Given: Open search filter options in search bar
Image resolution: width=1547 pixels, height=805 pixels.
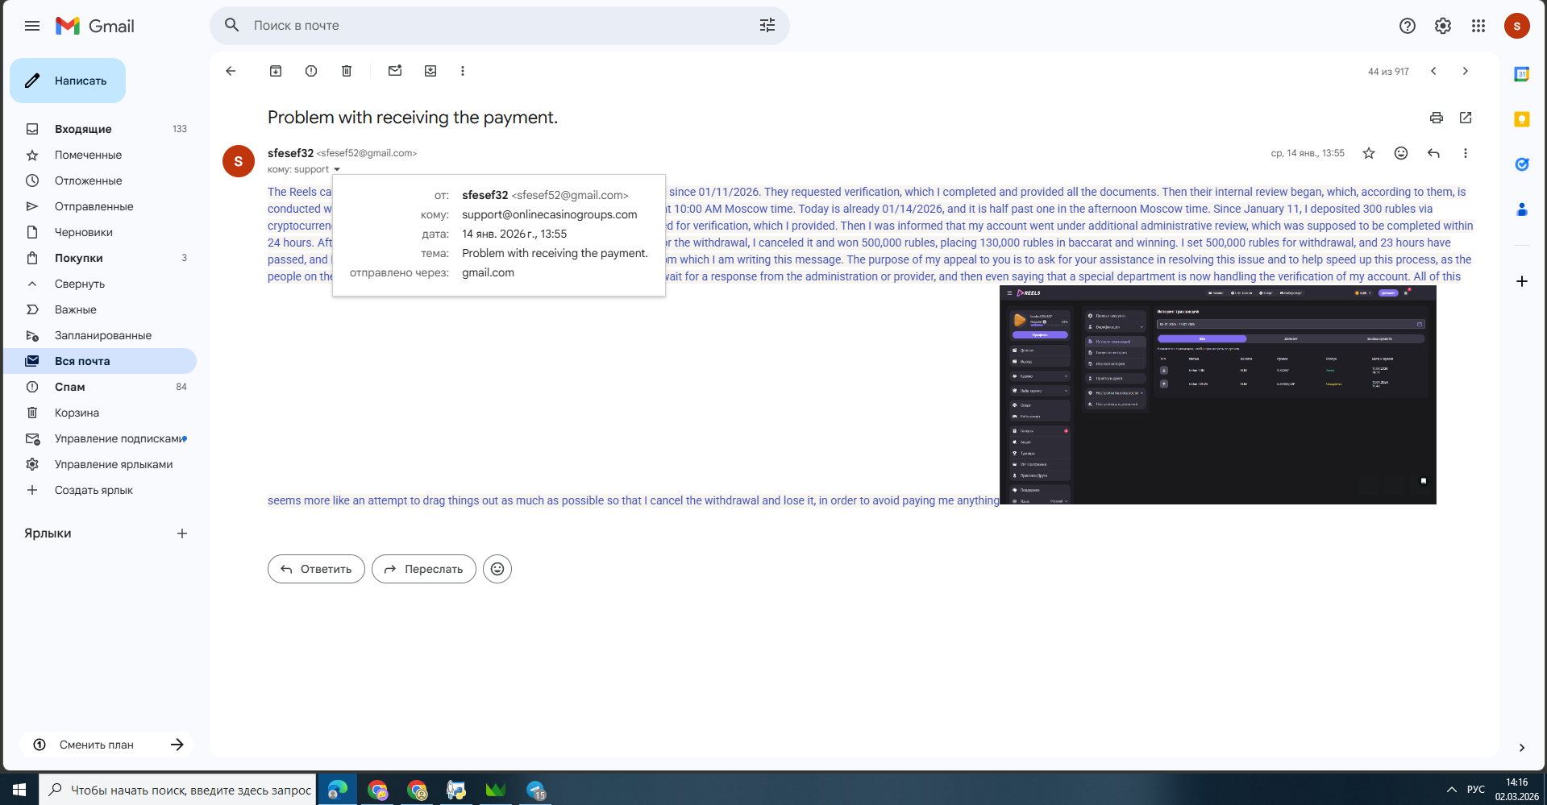Looking at the screenshot, I should [767, 26].
